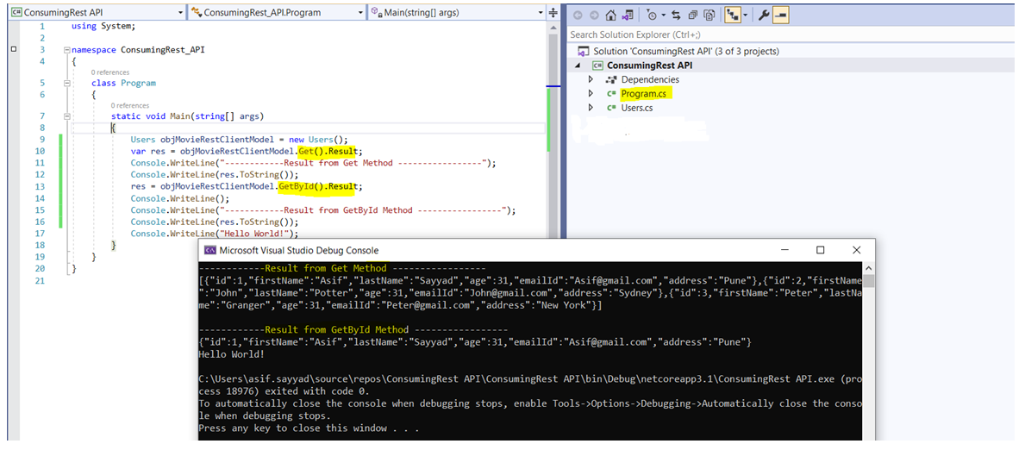Click the Pending Changes Filter clock icon
1025x450 pixels.
[653, 15]
